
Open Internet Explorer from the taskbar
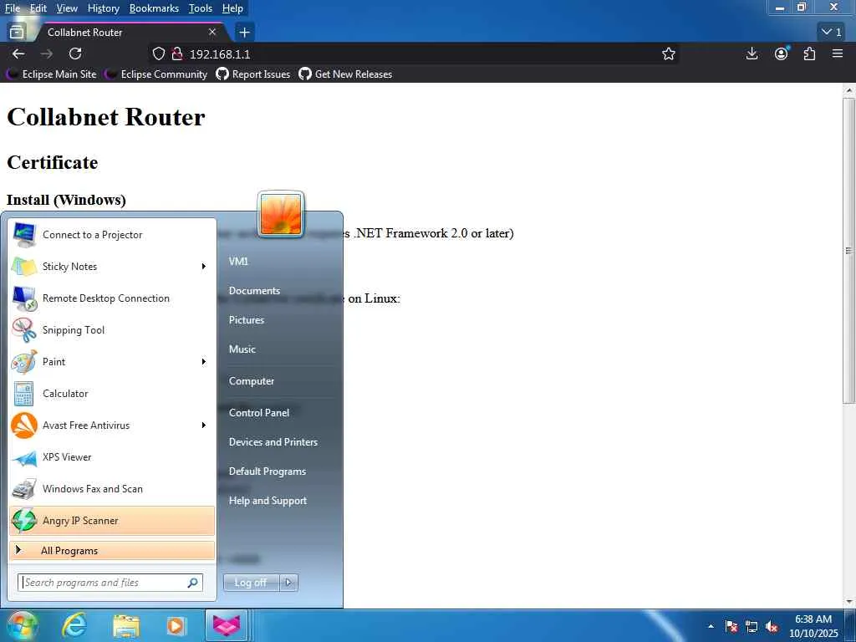pyautogui.click(x=74, y=625)
